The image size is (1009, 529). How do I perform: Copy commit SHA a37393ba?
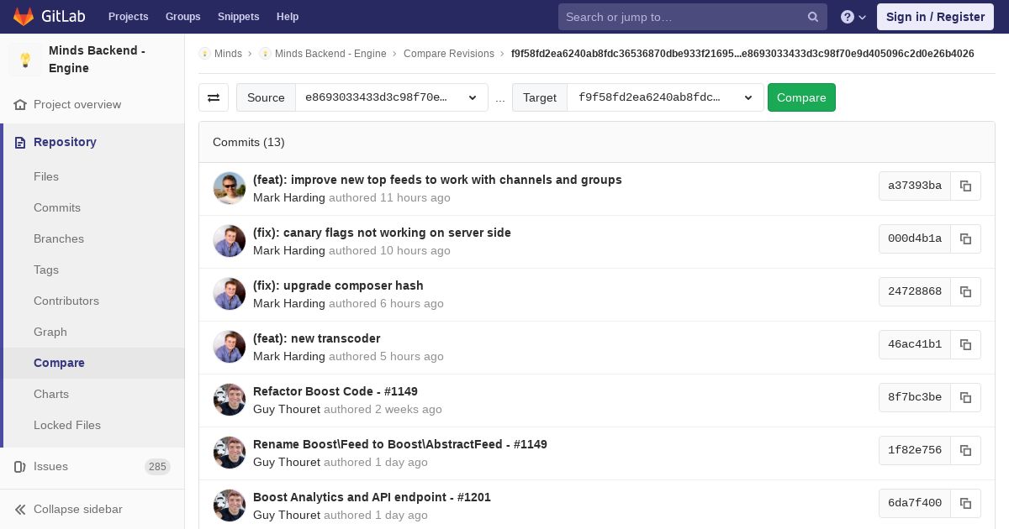coord(965,186)
